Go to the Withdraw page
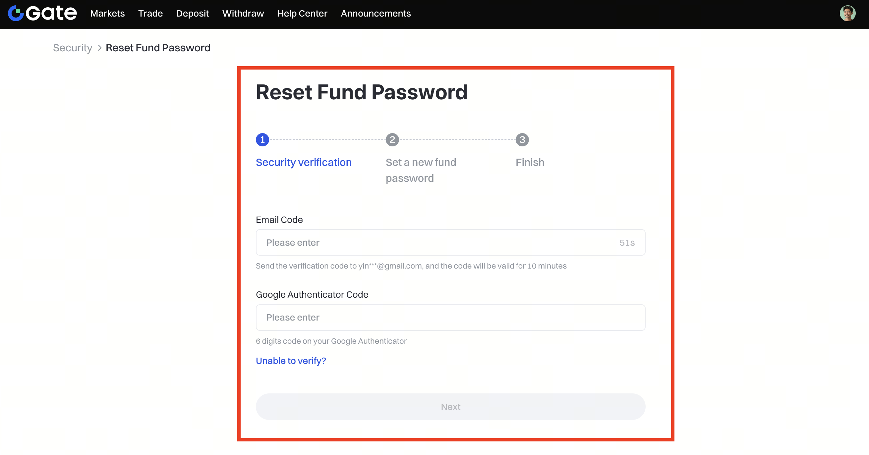869x455 pixels. (x=243, y=14)
